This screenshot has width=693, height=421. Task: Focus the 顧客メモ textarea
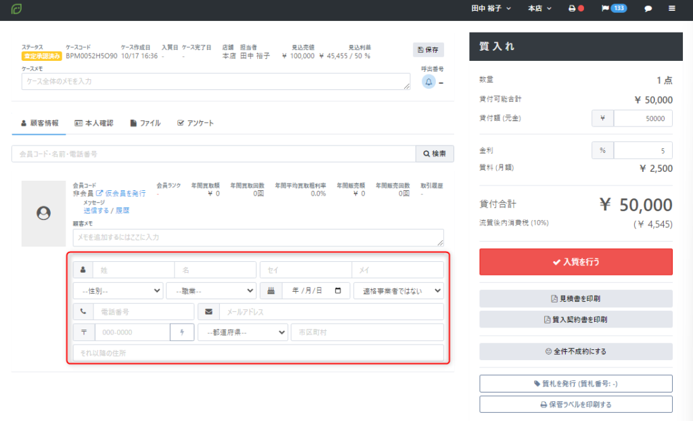click(x=258, y=238)
